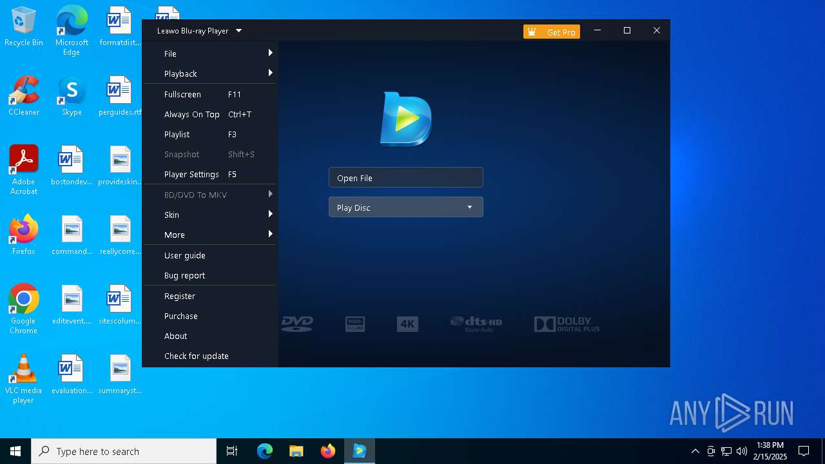This screenshot has height=464, width=825.
Task: Select the Google Chrome desktop icon
Action: click(x=24, y=309)
